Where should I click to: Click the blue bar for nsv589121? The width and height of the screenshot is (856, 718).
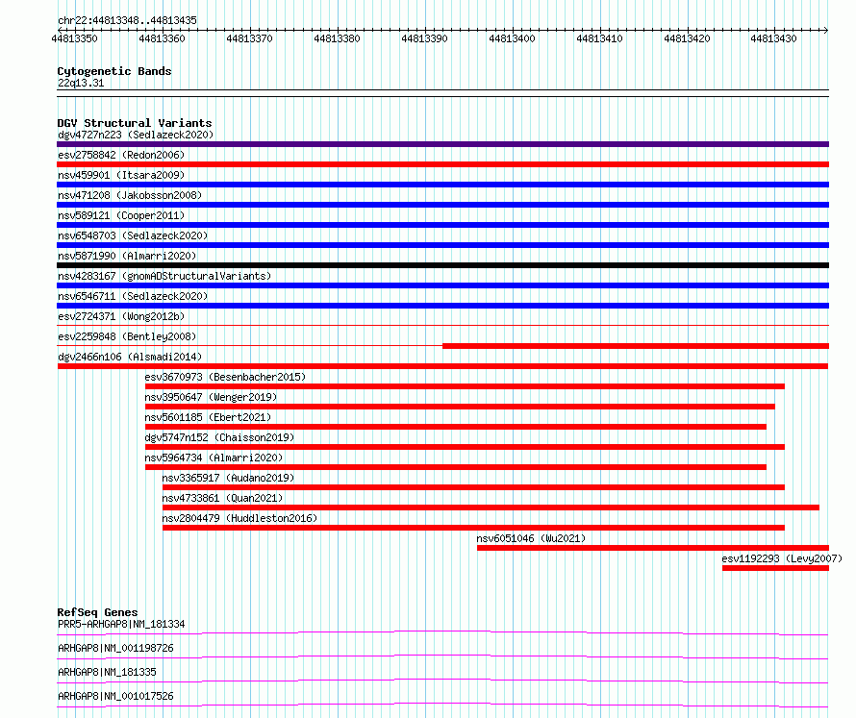tap(442, 225)
